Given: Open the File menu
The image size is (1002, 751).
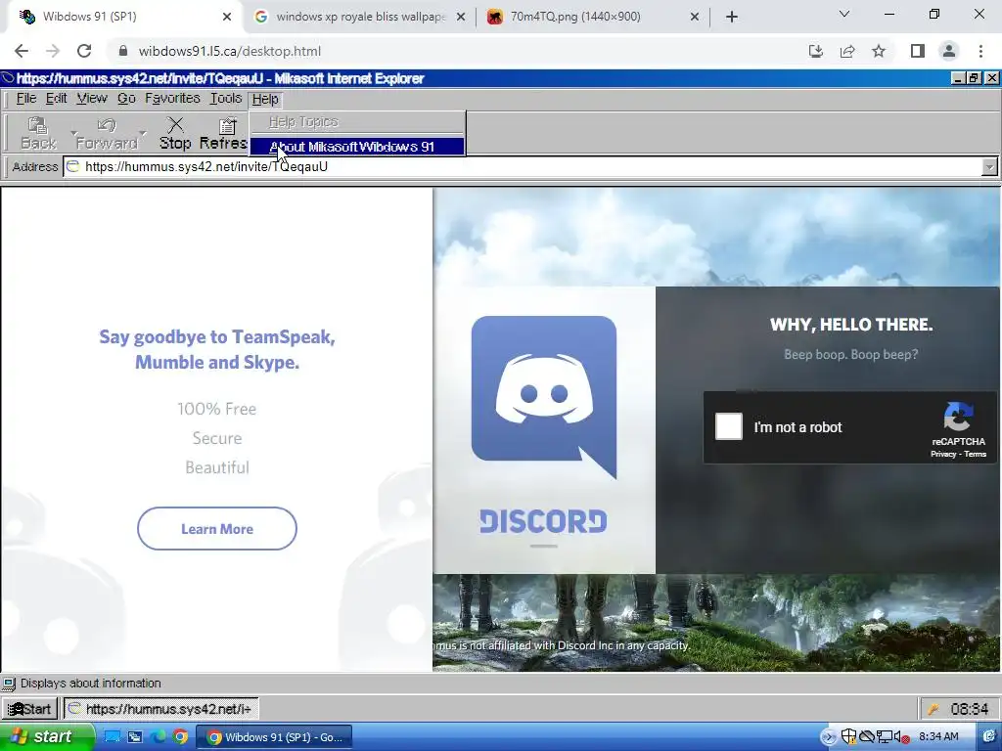Looking at the screenshot, I should pos(26,99).
